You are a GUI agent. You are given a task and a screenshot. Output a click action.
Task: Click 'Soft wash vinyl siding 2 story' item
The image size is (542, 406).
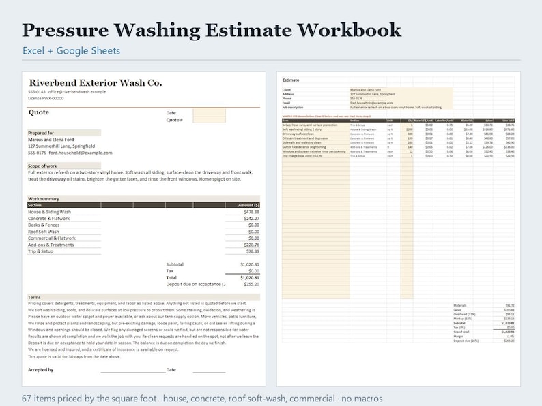(x=302, y=129)
